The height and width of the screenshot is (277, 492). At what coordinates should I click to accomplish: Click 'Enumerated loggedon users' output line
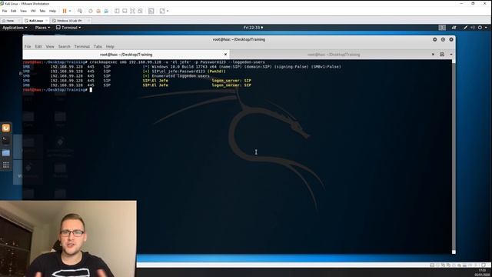(181, 76)
